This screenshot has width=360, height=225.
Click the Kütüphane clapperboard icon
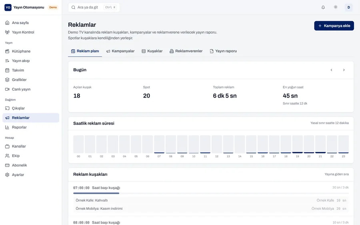[7, 51]
